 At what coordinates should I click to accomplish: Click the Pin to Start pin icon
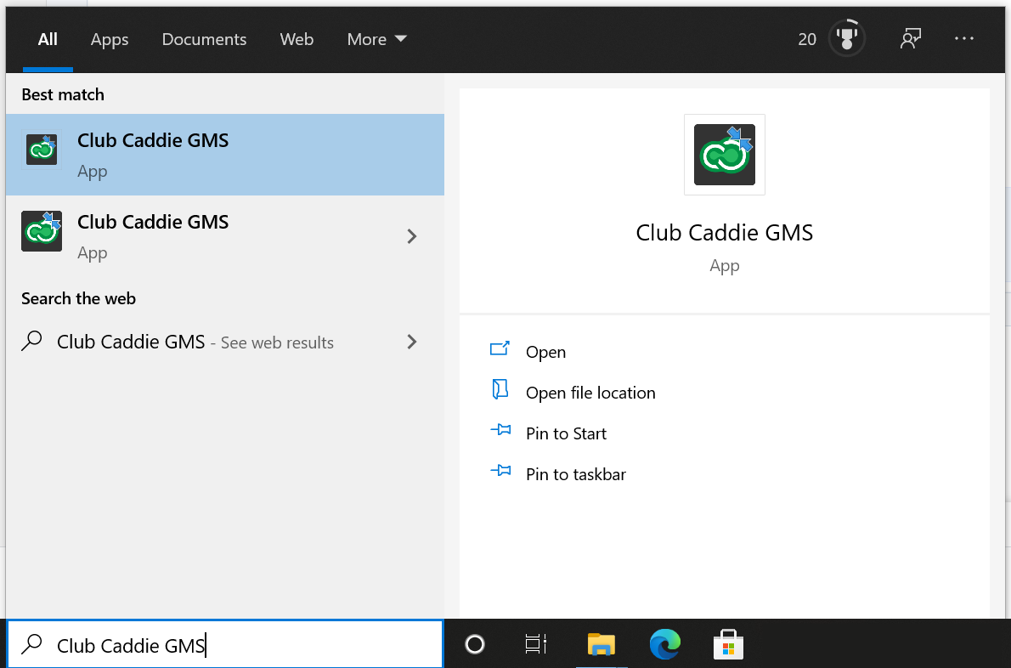(x=500, y=432)
